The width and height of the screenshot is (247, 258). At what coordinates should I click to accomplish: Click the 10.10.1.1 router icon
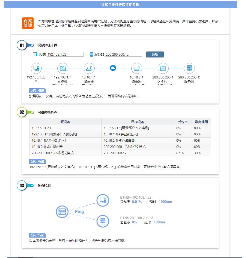89,68
